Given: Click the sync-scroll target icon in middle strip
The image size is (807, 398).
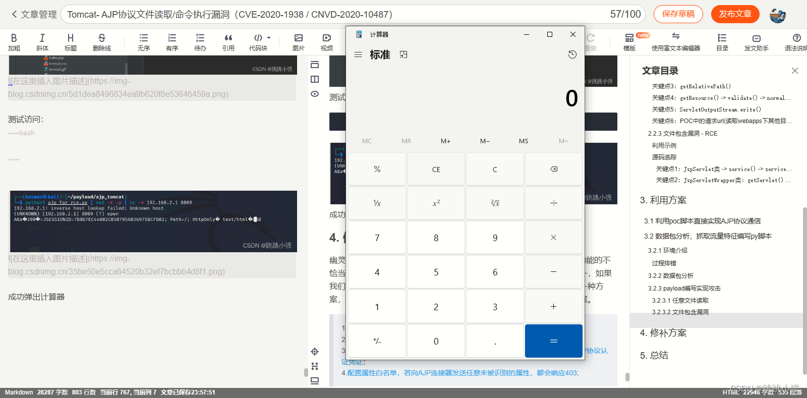Looking at the screenshot, I should [x=315, y=352].
